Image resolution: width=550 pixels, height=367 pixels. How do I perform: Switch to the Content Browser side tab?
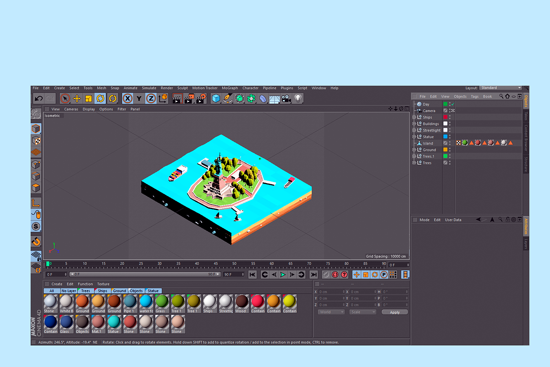click(x=526, y=138)
